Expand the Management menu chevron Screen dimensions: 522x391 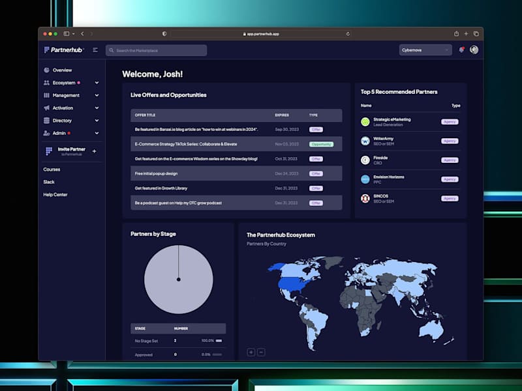point(97,95)
